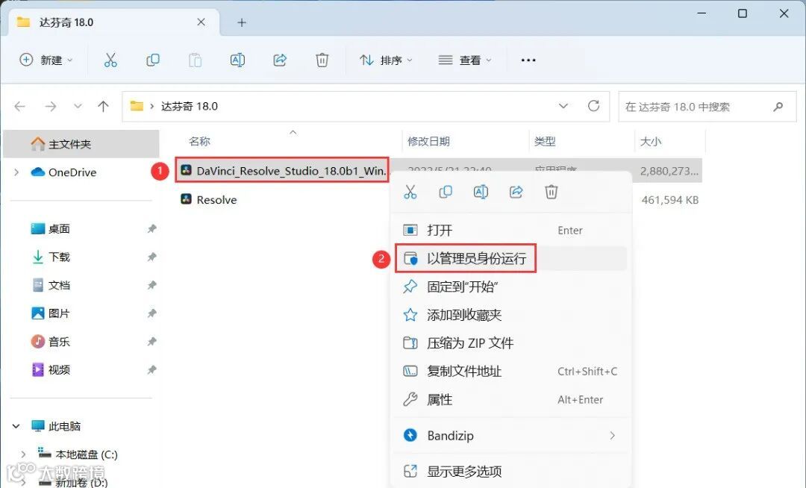
Task: Collapse the 此电脑 tree node
Action: pyautogui.click(x=16, y=426)
